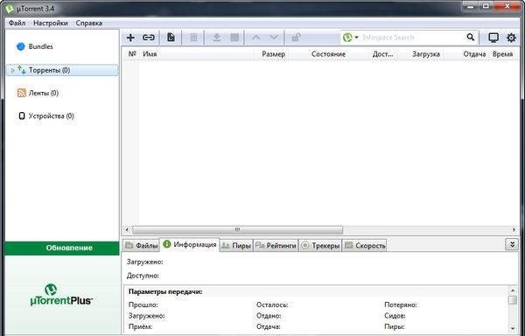Switch to the Пиры tab
This screenshot has width=525, height=336.
236,245
